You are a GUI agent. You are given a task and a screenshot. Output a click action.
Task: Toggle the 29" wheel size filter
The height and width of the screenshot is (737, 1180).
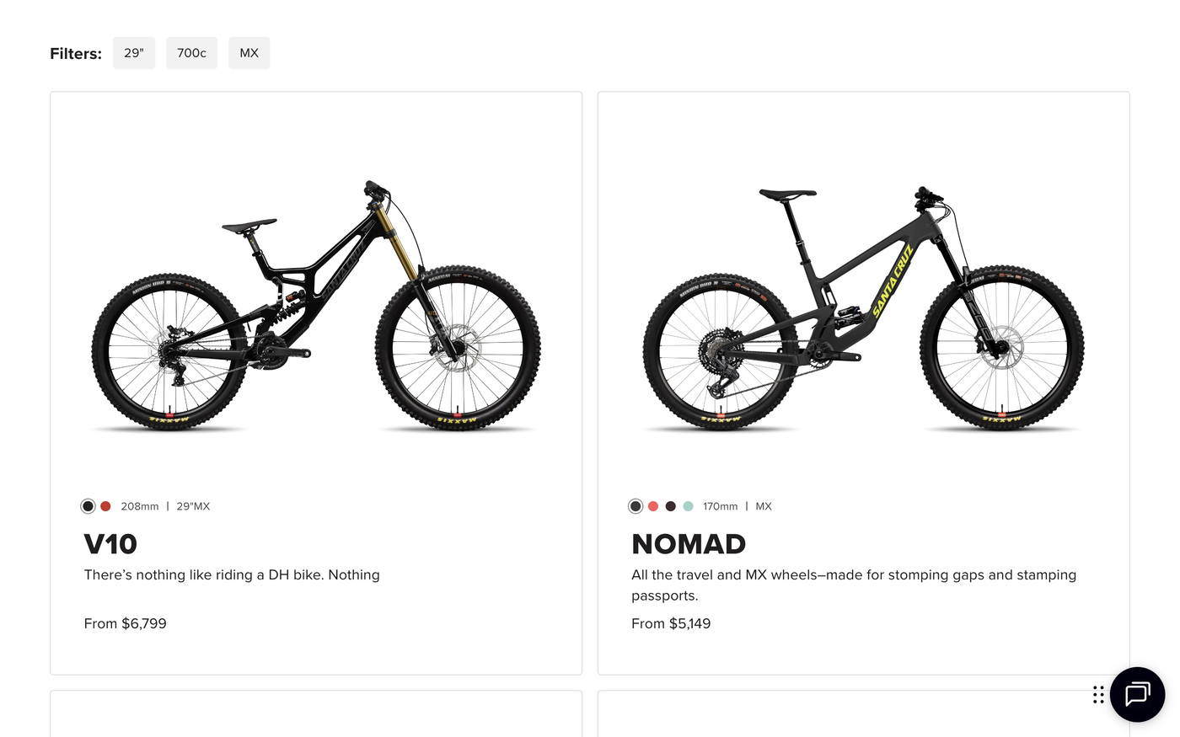(133, 52)
